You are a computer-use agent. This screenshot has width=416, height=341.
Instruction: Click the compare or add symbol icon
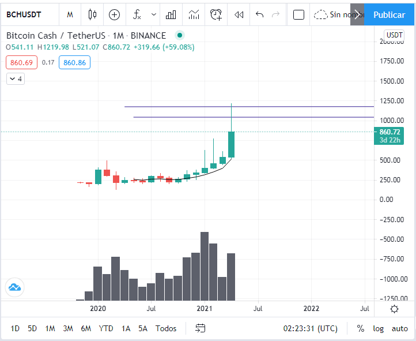tap(114, 14)
